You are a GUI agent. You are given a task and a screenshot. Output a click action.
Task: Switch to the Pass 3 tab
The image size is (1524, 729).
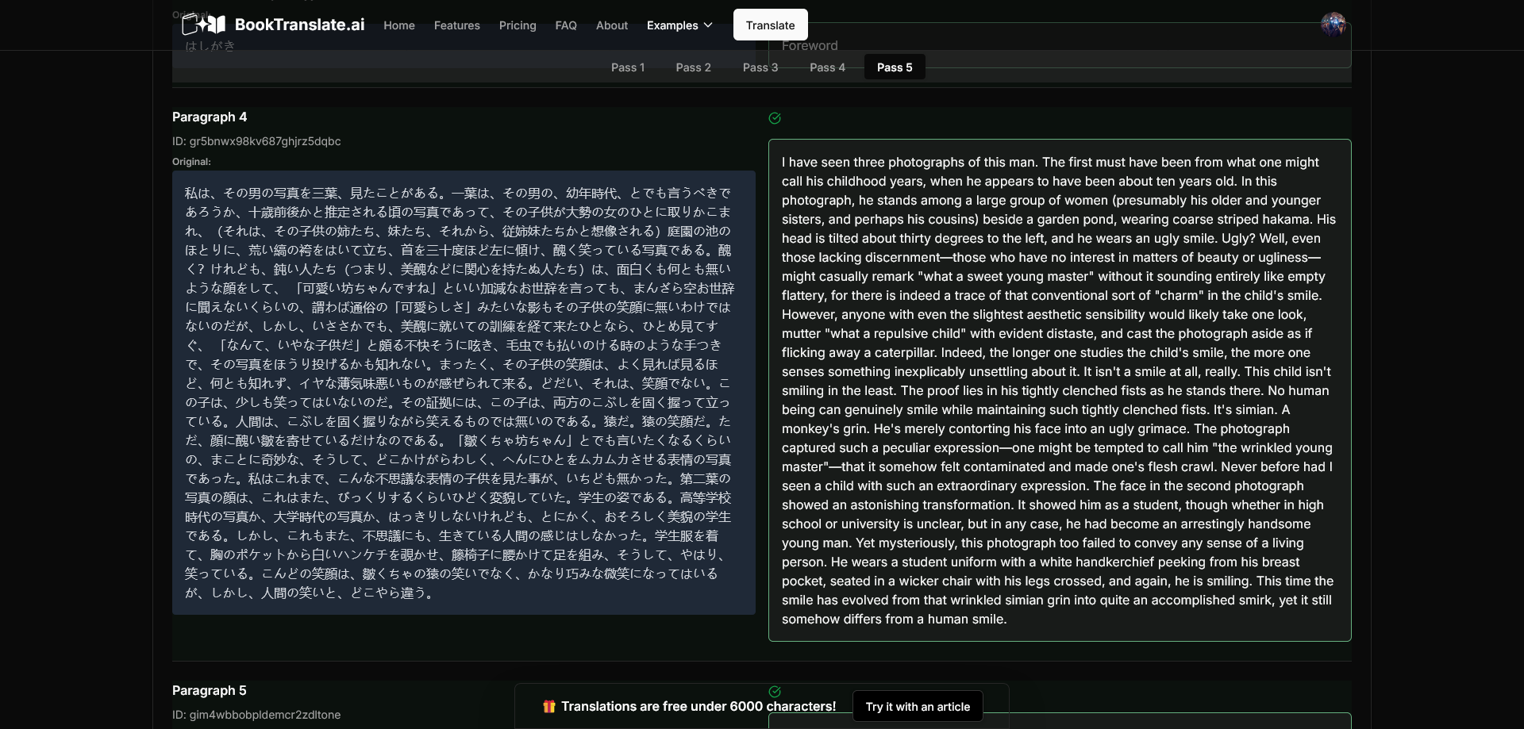coord(760,67)
